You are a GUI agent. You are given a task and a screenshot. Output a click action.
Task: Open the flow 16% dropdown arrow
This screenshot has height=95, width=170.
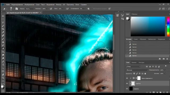(64, 9)
